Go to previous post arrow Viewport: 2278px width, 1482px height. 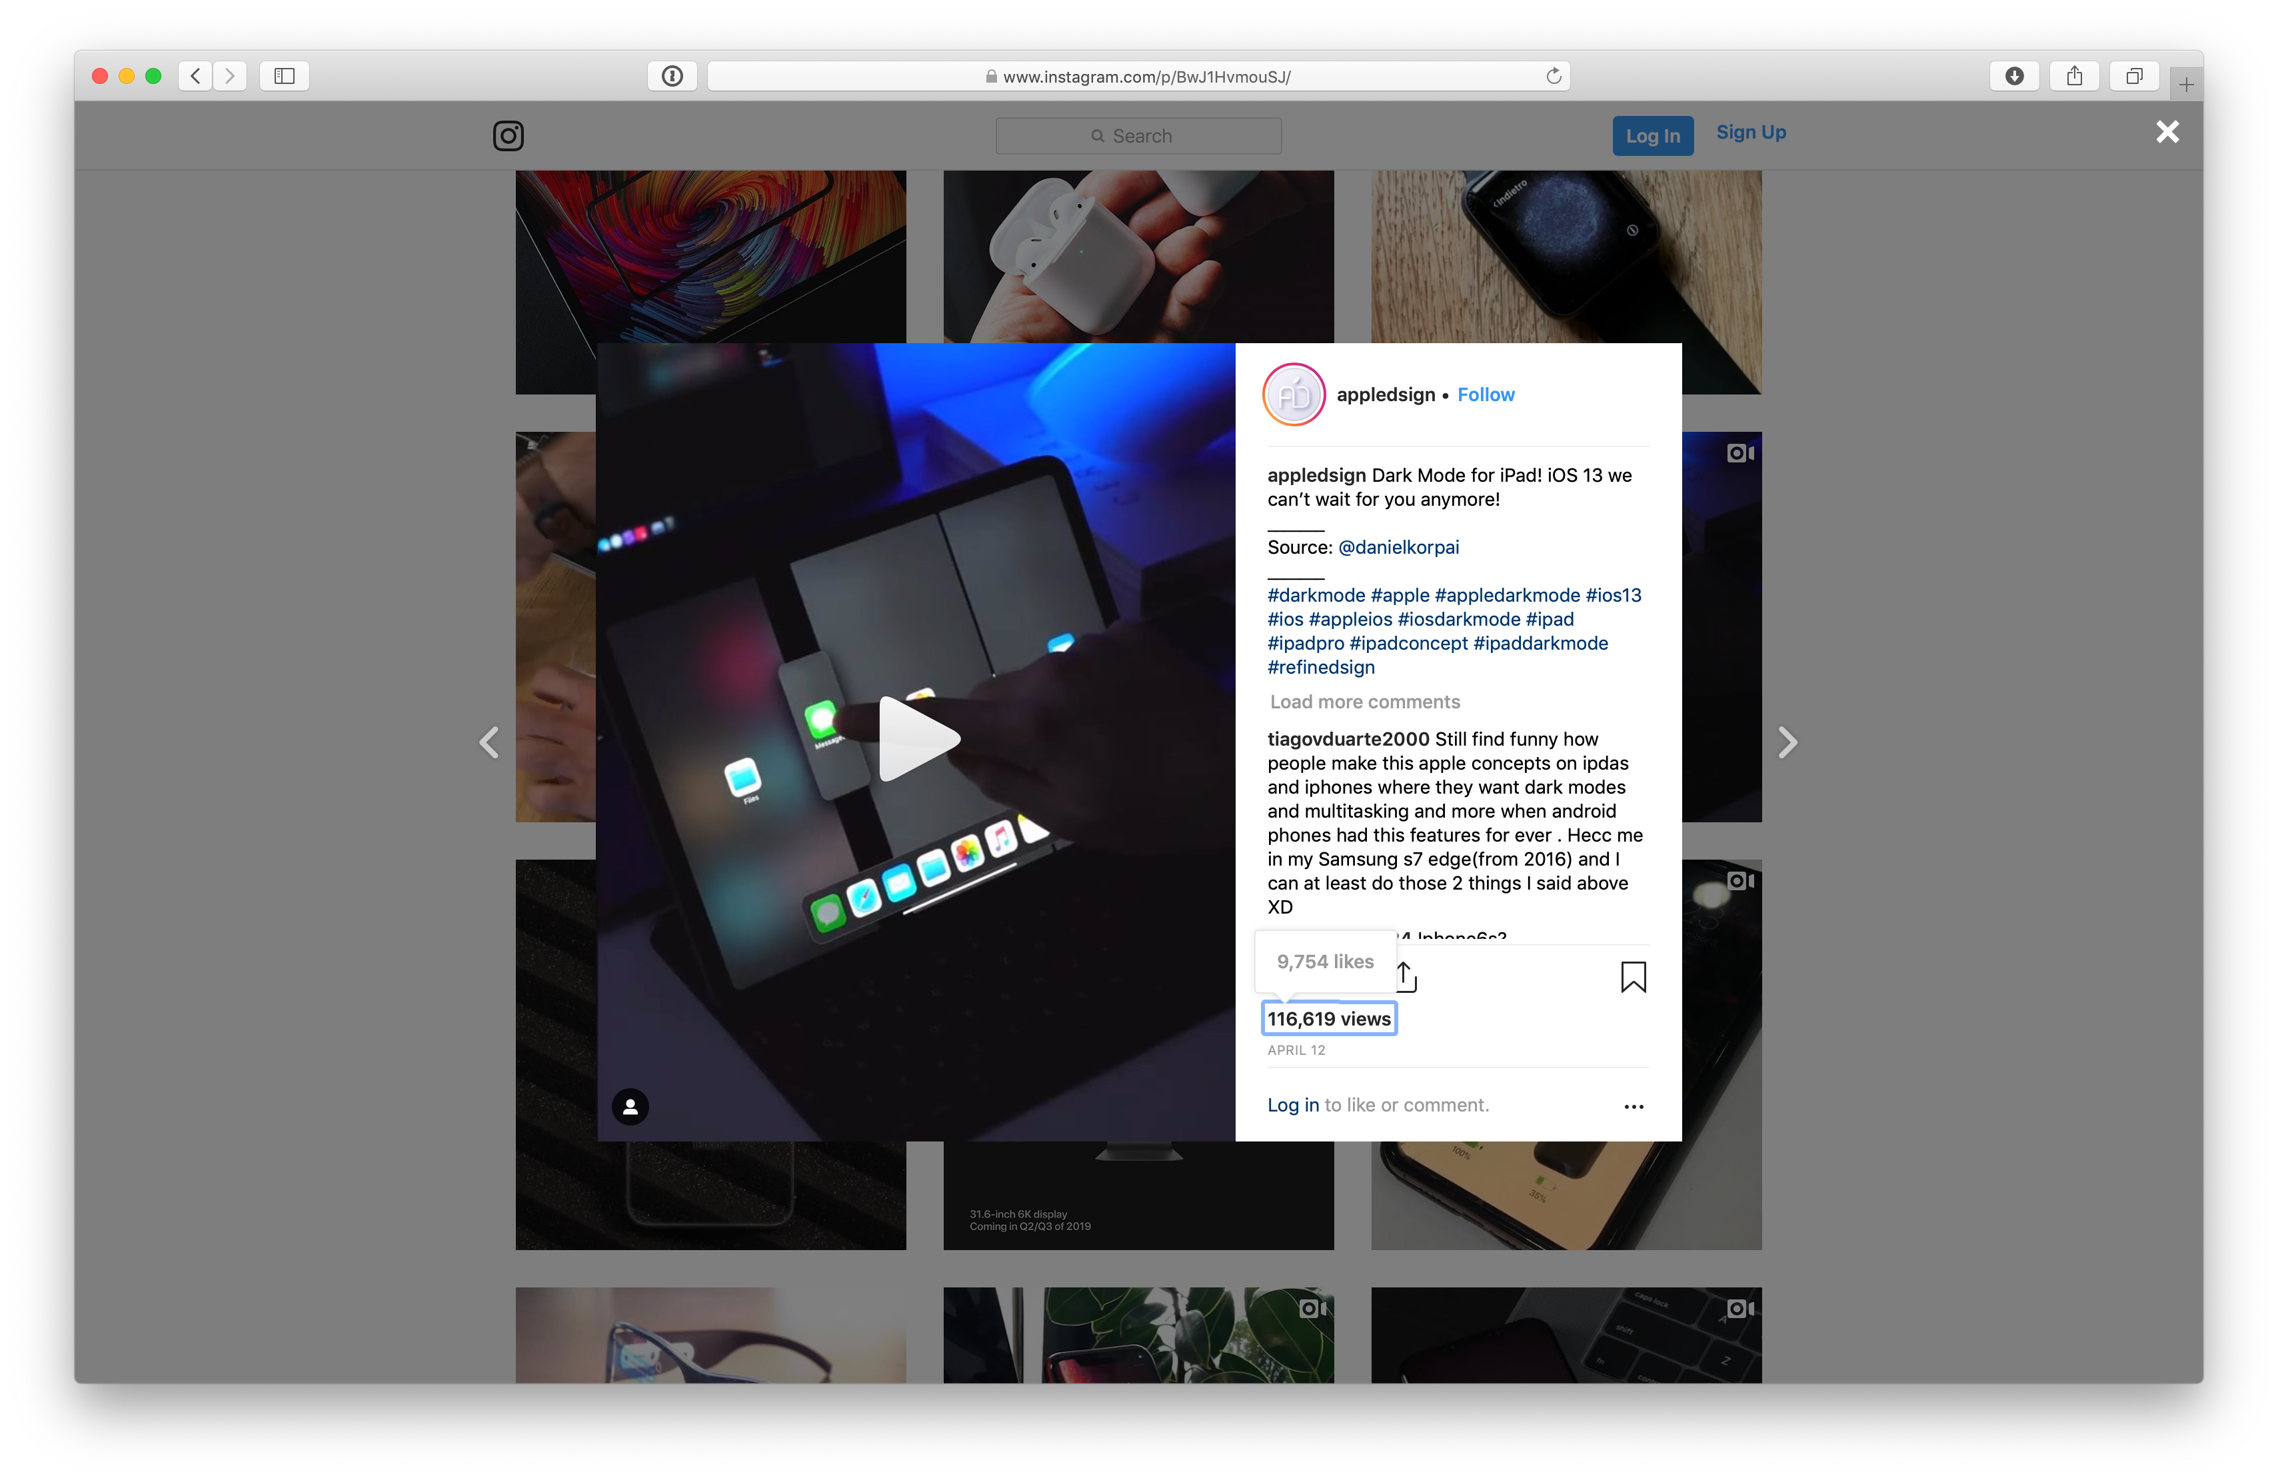(489, 742)
